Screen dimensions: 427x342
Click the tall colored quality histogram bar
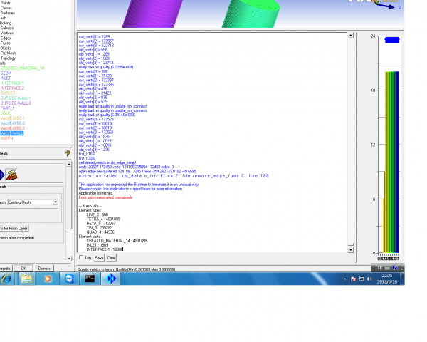pyautogui.click(x=392, y=162)
